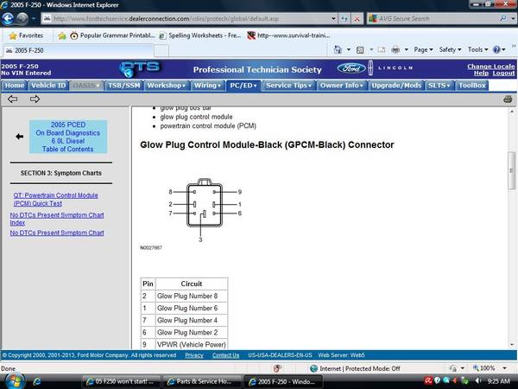Click the connector pinout diagram
This screenshot has height=389, width=518.
click(x=205, y=210)
